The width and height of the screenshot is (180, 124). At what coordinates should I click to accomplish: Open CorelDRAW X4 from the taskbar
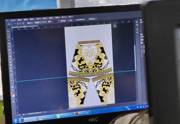click(65, 116)
